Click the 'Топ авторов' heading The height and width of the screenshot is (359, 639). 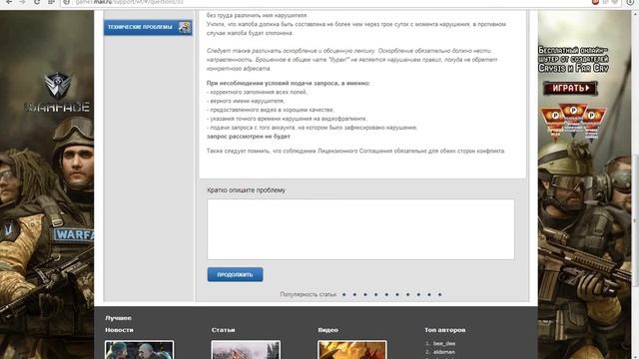(x=444, y=330)
